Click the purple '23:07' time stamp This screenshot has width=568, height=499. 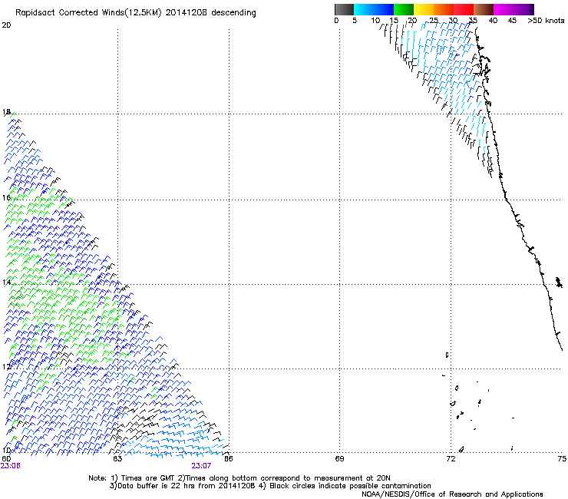(x=201, y=466)
